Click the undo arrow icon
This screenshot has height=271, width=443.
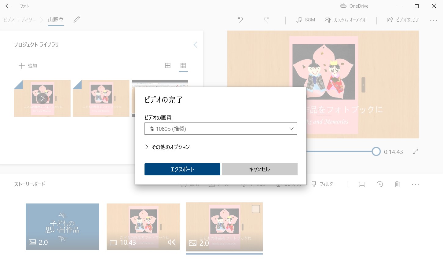point(240,20)
